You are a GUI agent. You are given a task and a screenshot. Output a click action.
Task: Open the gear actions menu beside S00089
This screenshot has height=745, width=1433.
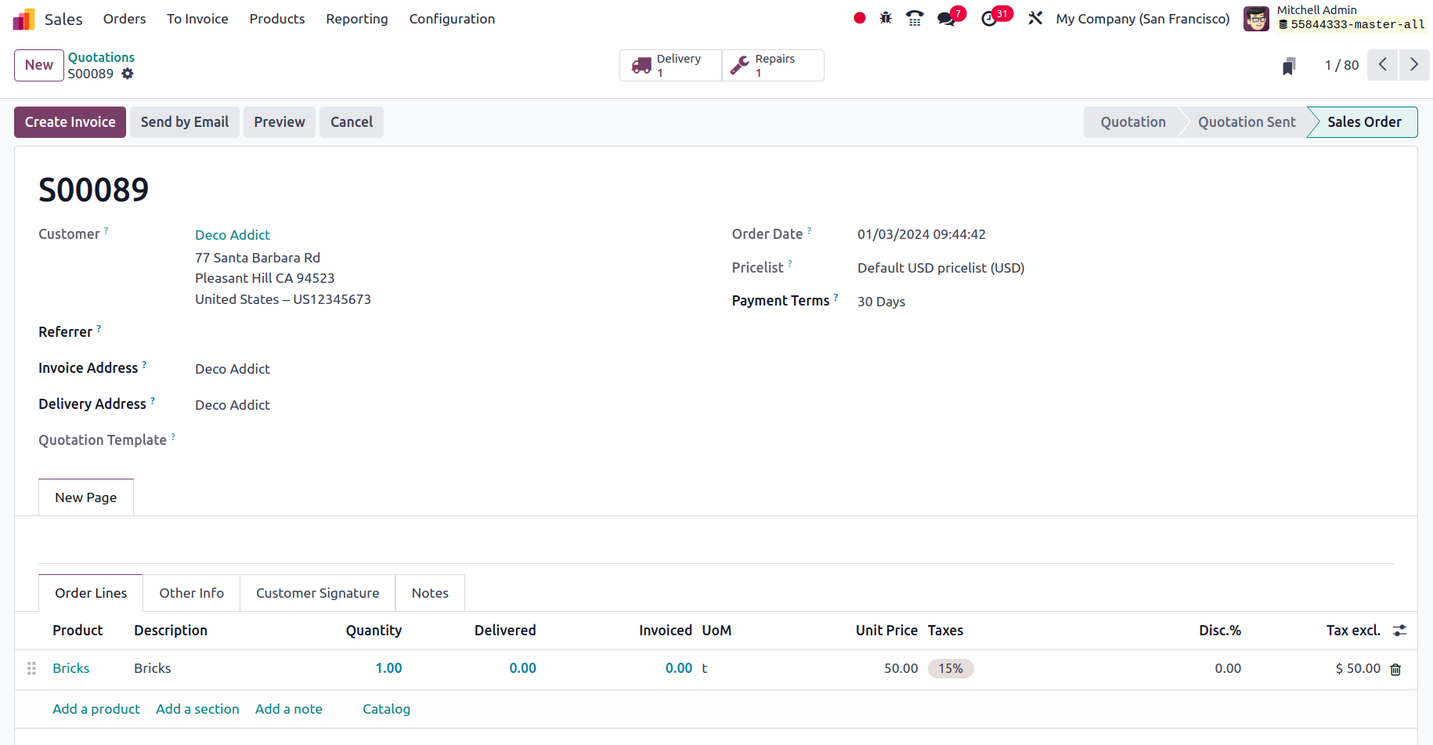click(128, 74)
